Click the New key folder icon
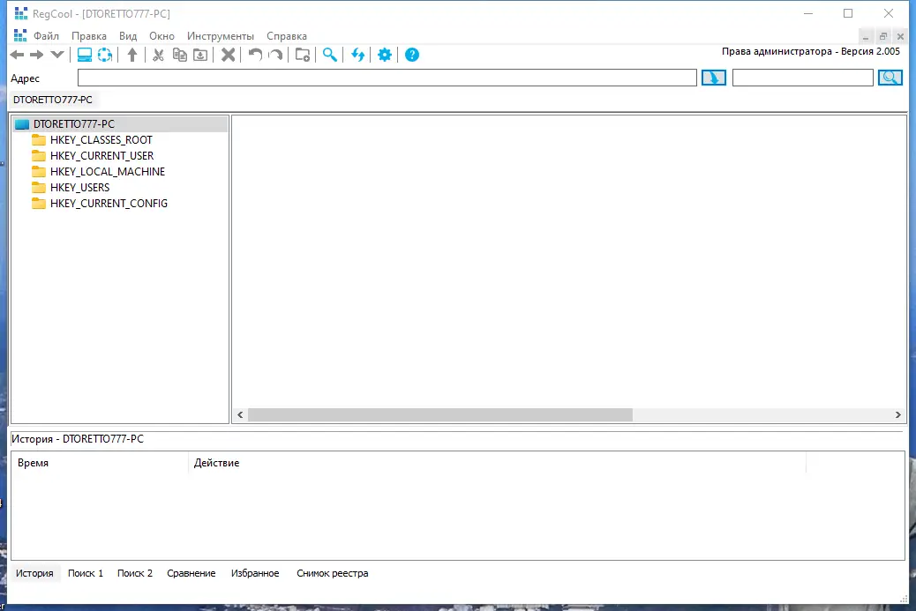Viewport: 916px width, 611px height. (x=303, y=55)
